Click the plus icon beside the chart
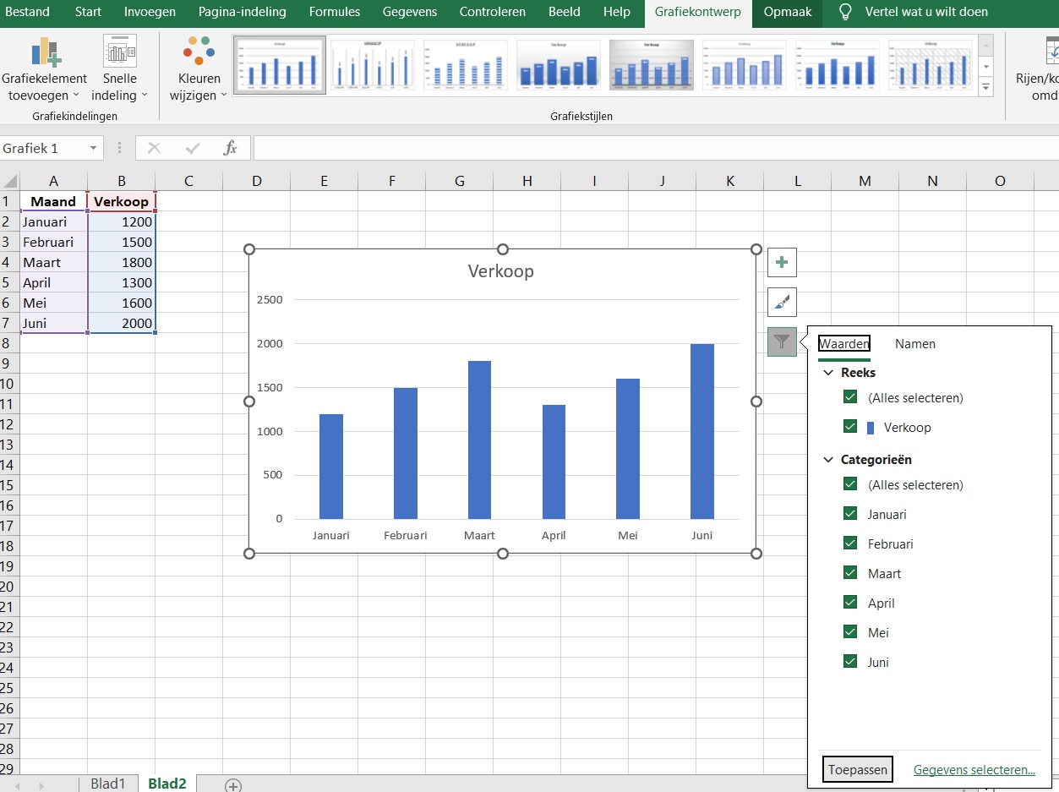This screenshot has height=792, width=1059. [x=781, y=262]
